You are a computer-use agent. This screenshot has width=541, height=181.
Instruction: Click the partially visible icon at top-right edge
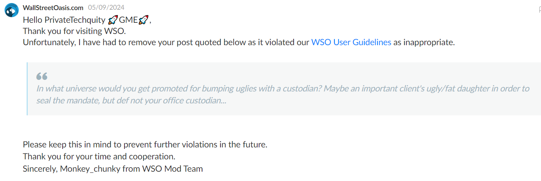(539, 10)
